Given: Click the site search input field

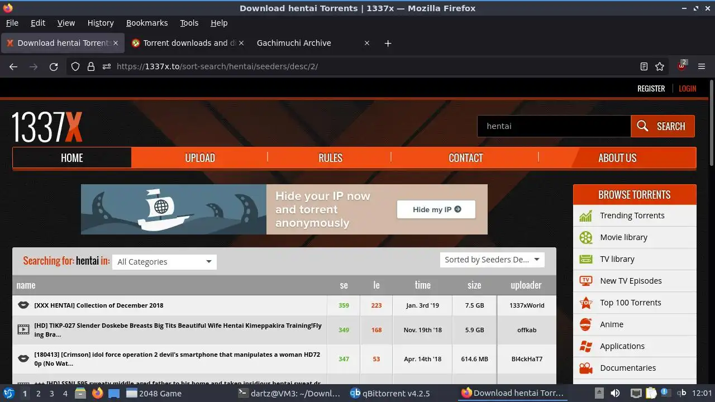Looking at the screenshot, I should [x=554, y=126].
